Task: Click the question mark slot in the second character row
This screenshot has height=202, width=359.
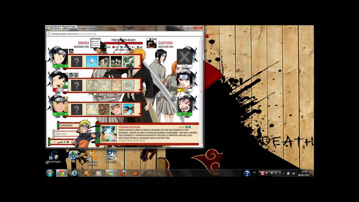Action: pyautogui.click(x=77, y=85)
